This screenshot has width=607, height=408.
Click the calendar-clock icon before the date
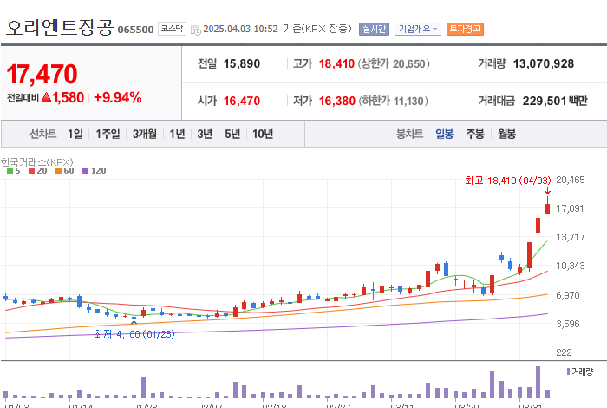(196, 30)
